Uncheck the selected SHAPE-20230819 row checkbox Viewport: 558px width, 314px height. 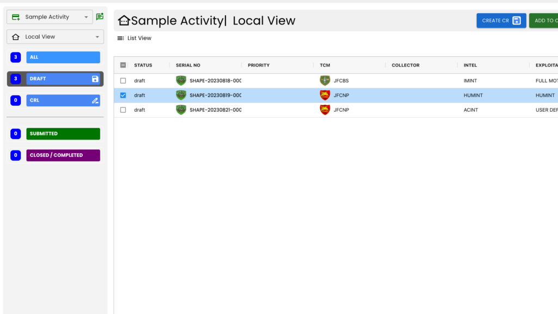click(x=123, y=95)
